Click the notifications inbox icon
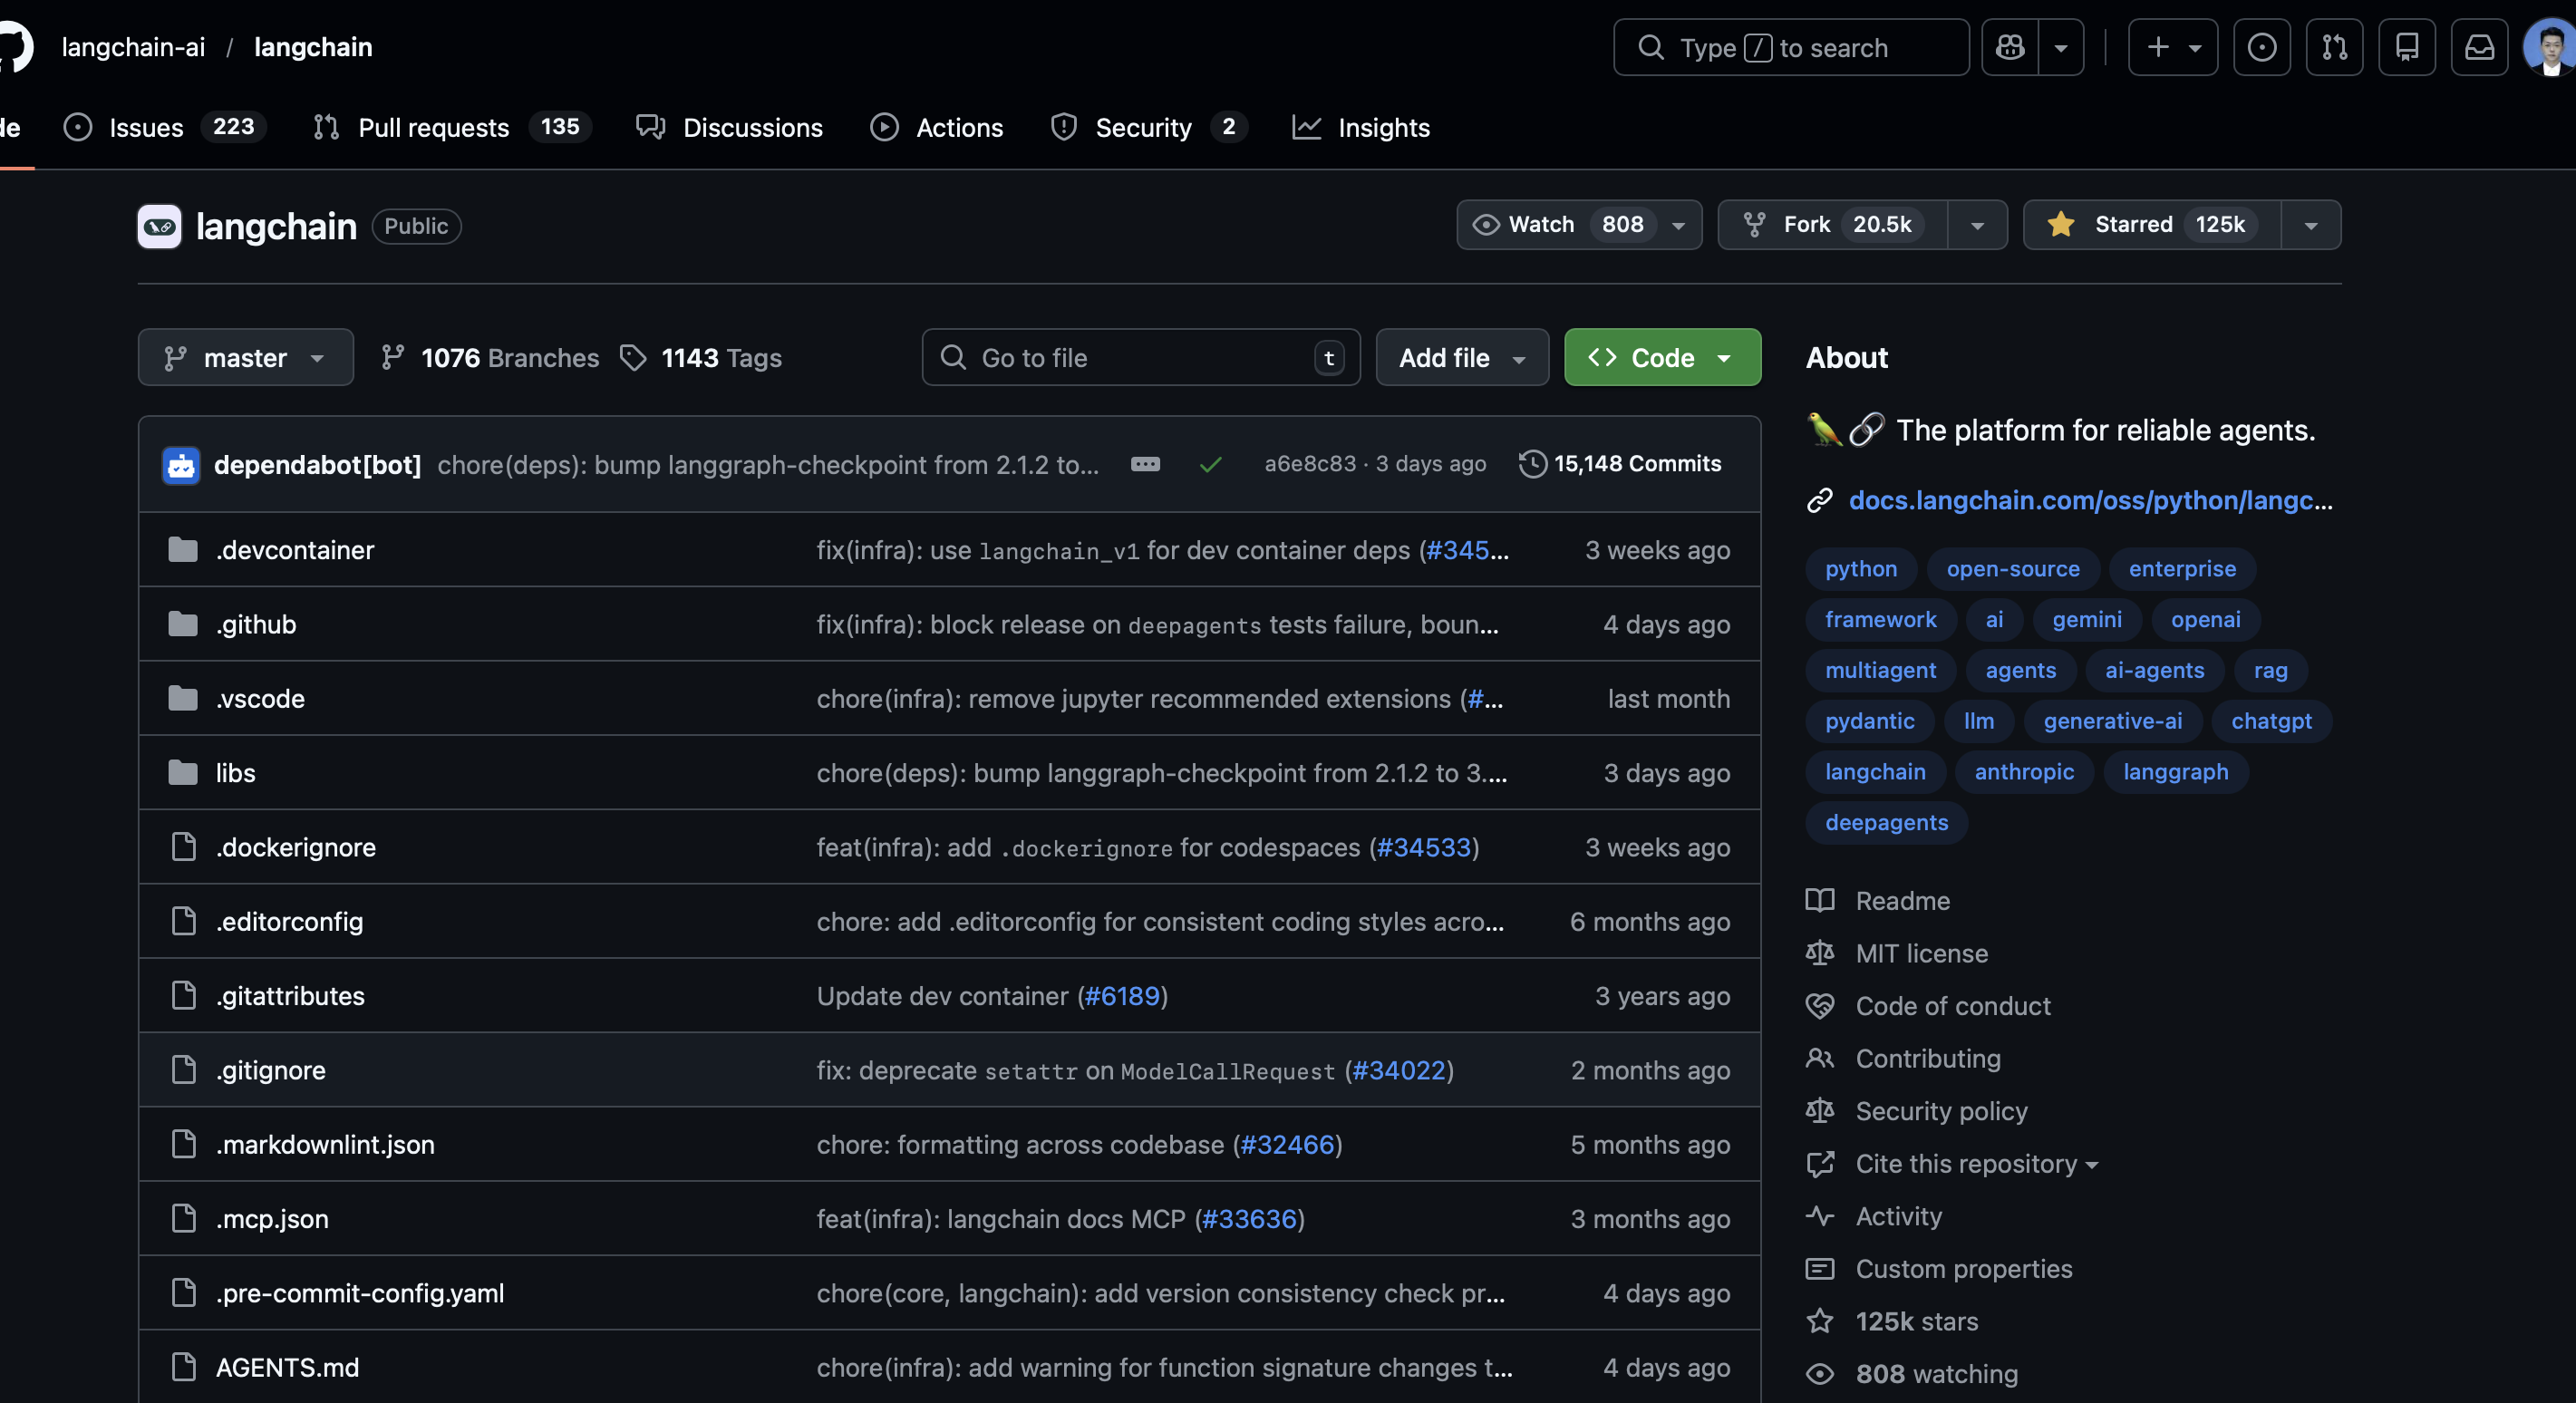This screenshot has width=2576, height=1403. pyautogui.click(x=2479, y=47)
